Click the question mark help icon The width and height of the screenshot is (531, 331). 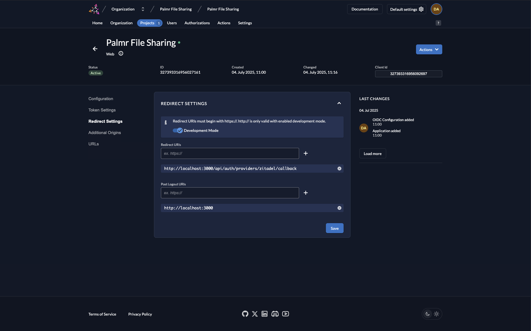pyautogui.click(x=438, y=23)
